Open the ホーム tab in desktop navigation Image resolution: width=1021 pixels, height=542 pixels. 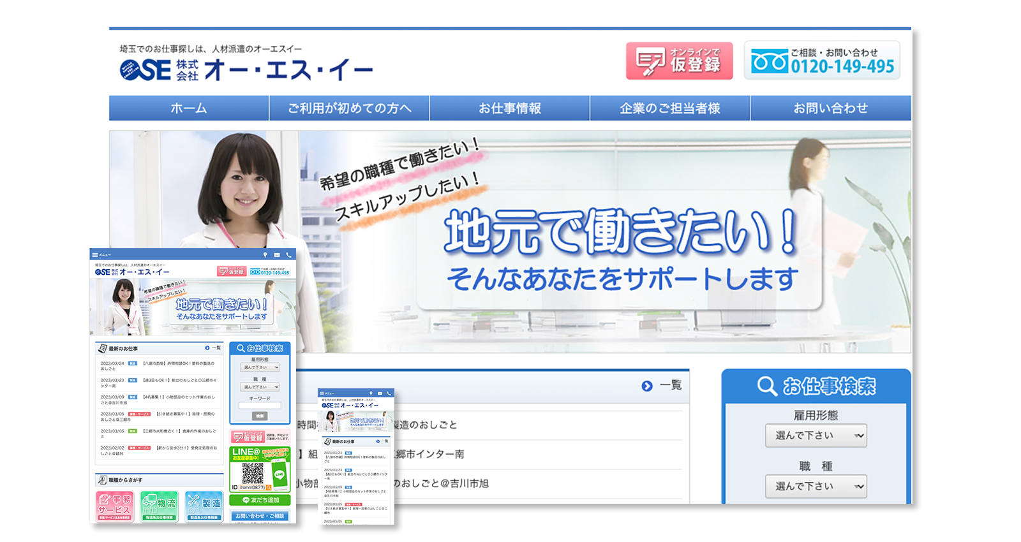pos(189,108)
